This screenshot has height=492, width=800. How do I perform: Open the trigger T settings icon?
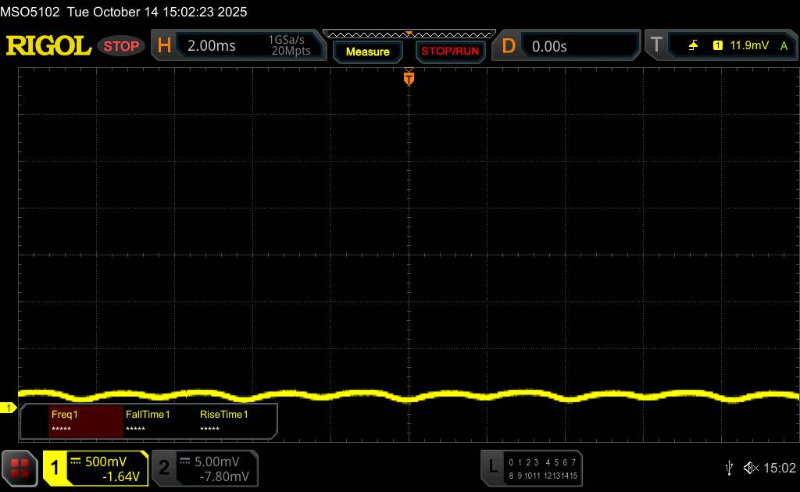(x=656, y=46)
